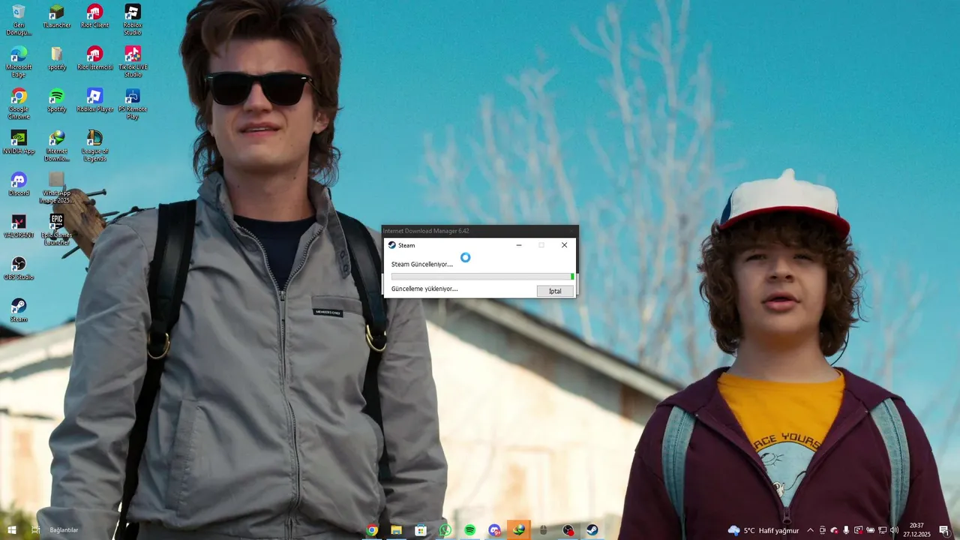Open the clock showing 20:37
This screenshot has width=960, height=540.
[x=916, y=530]
